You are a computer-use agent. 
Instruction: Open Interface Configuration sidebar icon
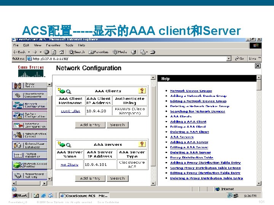click(x=18, y=125)
